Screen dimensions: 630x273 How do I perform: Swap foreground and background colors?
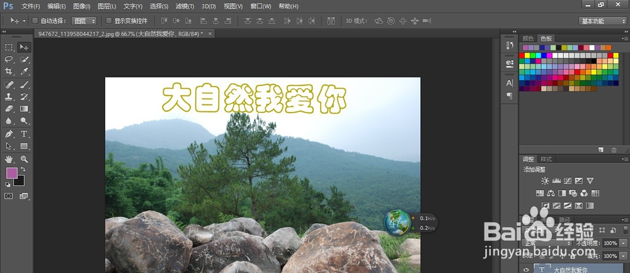tap(23, 169)
